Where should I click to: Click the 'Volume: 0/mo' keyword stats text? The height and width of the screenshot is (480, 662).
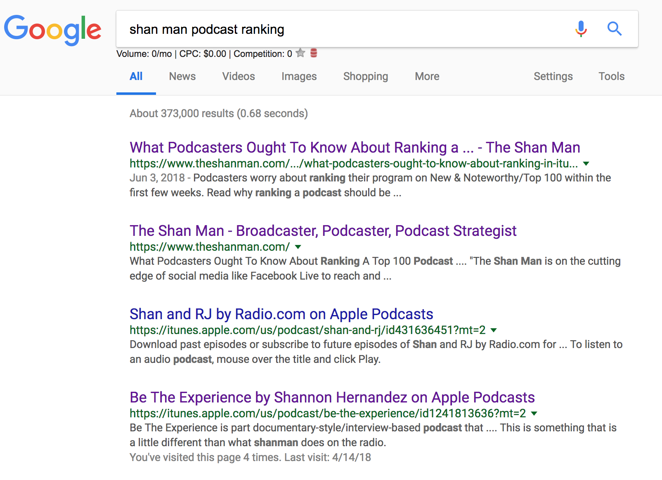tap(144, 54)
